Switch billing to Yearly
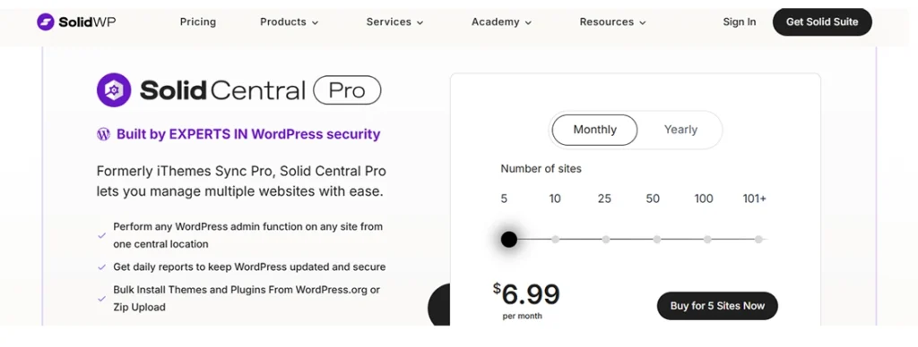The width and height of the screenshot is (918, 347). point(680,130)
